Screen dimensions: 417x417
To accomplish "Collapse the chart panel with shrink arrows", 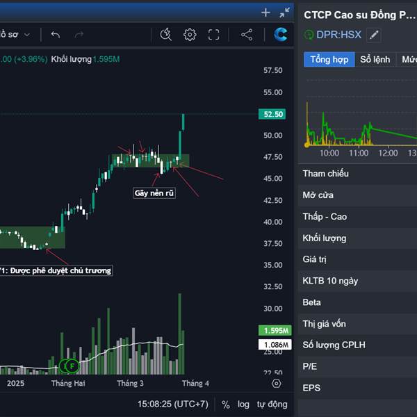I will click(x=284, y=13).
